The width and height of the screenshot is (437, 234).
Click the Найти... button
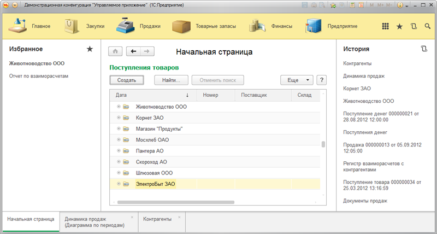[x=172, y=80]
